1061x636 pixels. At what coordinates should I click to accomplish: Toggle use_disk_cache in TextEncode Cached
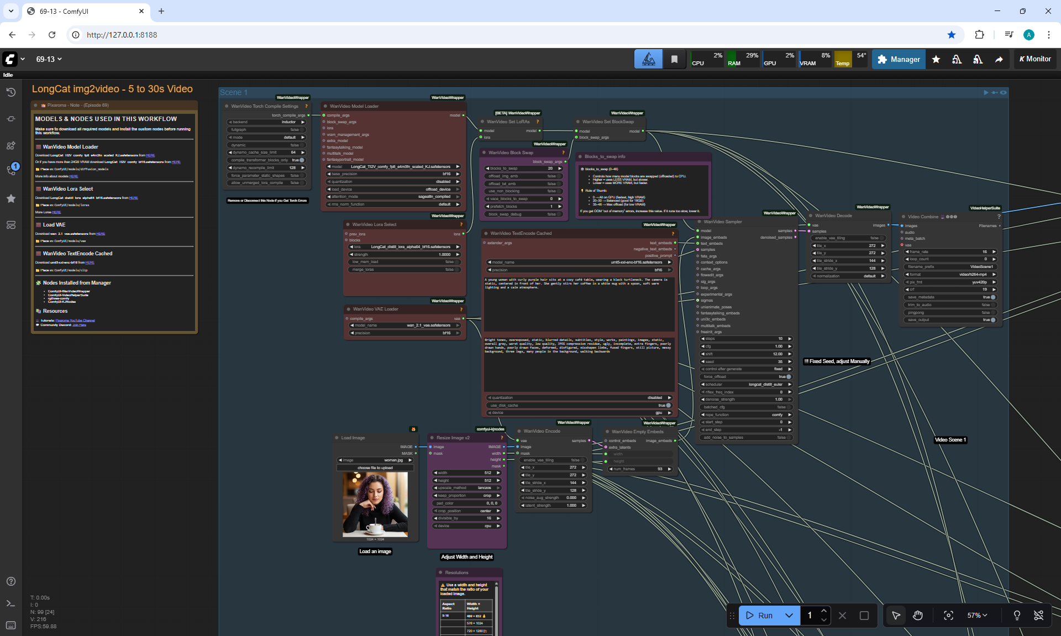point(668,406)
